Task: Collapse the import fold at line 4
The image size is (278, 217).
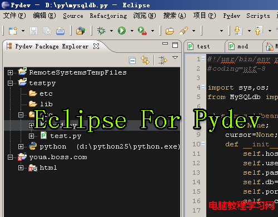Action: pos(203,86)
